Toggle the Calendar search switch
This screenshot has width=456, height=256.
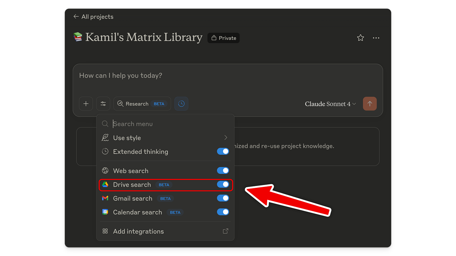coord(223,212)
